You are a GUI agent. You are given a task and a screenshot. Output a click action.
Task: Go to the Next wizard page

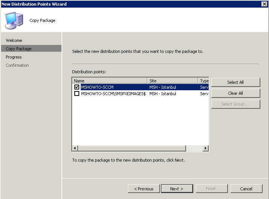[177, 189]
